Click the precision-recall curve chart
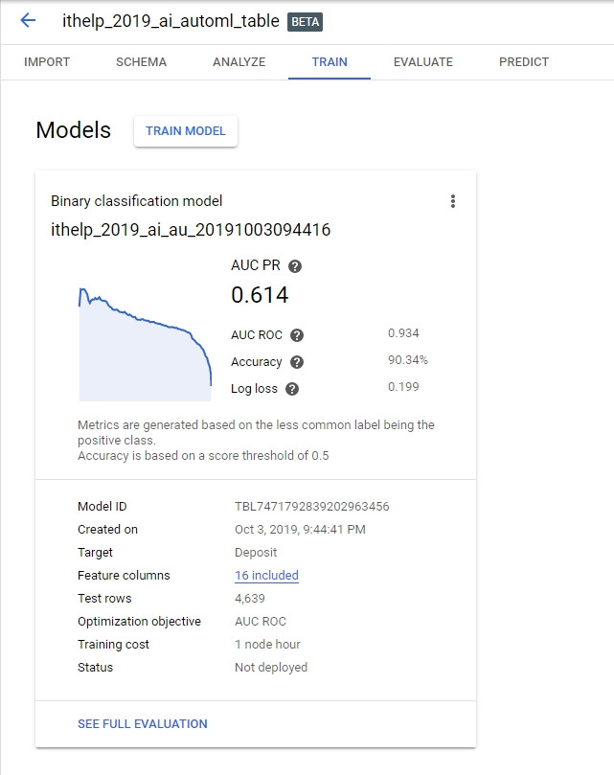Screen dimensions: 614x775 (x=145, y=344)
